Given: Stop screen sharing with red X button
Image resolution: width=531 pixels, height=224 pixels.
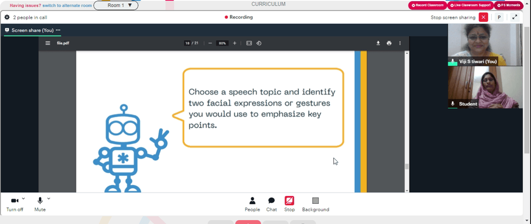Looking at the screenshot, I should [x=483, y=18].
